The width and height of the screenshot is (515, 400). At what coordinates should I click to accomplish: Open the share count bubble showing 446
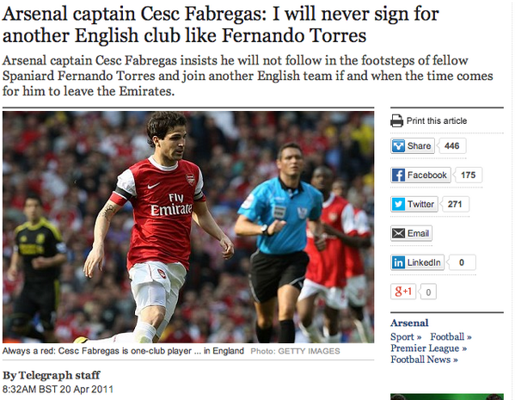[x=451, y=146]
